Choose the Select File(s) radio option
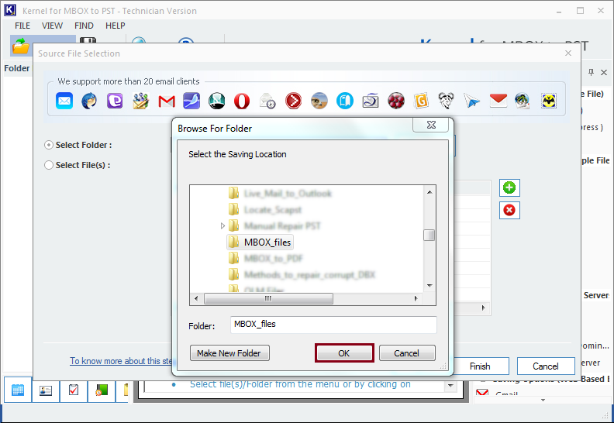614x423 pixels. coord(49,165)
